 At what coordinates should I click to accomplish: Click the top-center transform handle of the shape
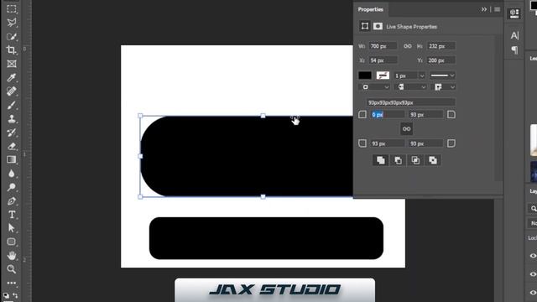(x=263, y=116)
